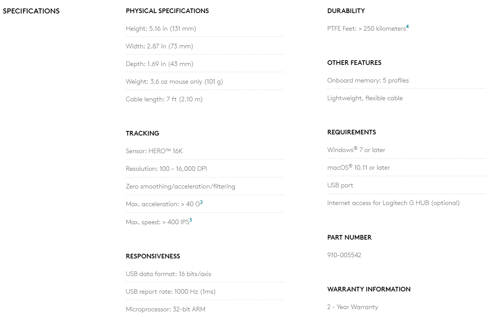Image resolution: width=487 pixels, height=316 pixels.
Task: Open footnote 4 beside PTFE Feet
Action: pyautogui.click(x=408, y=26)
